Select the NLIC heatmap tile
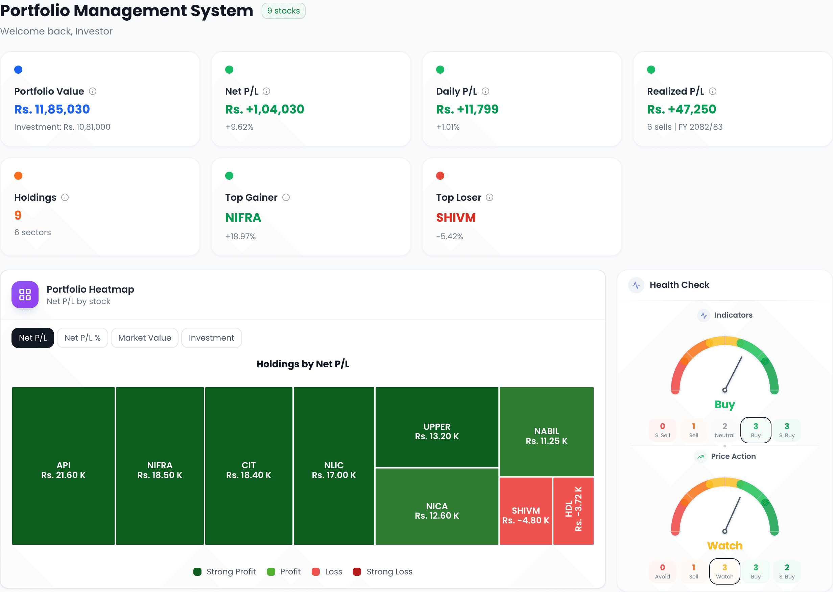 334,466
